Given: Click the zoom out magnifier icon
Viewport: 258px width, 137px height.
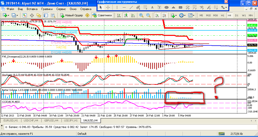Looking at the screenshot, I should (148, 15).
